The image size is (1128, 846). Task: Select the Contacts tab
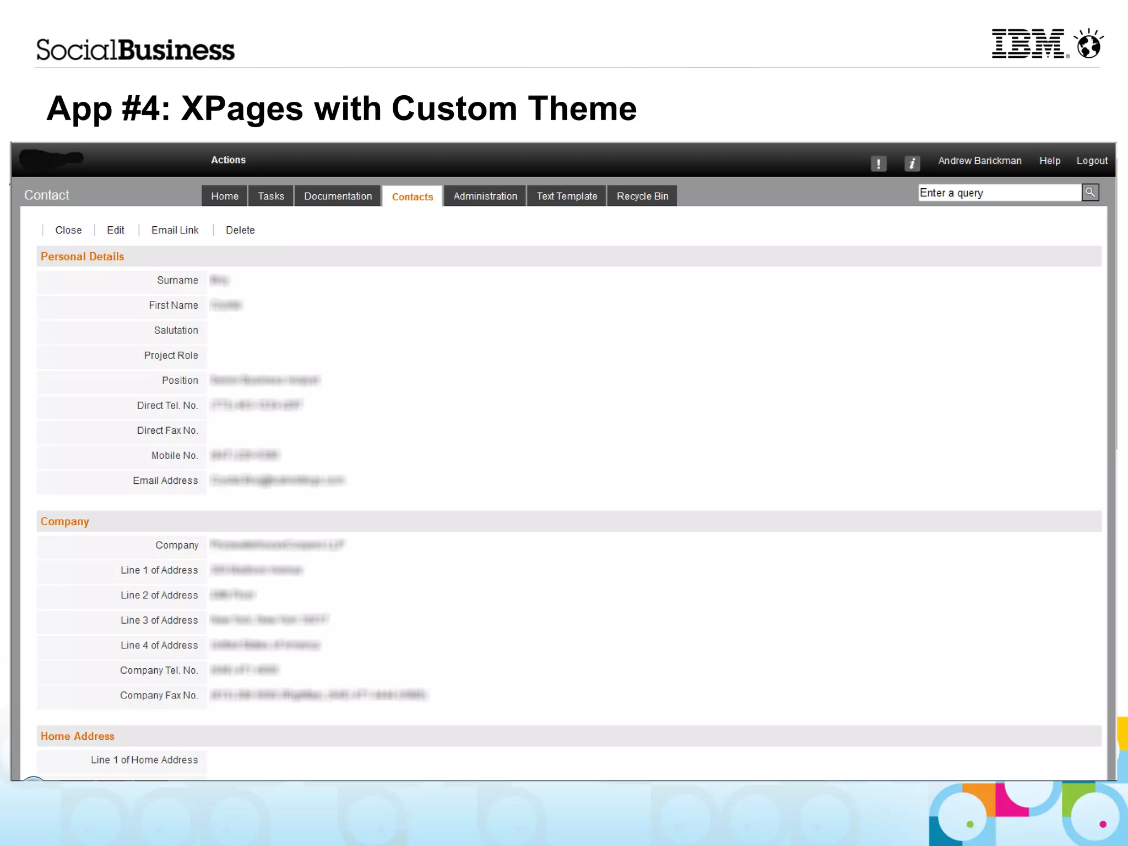[413, 197]
